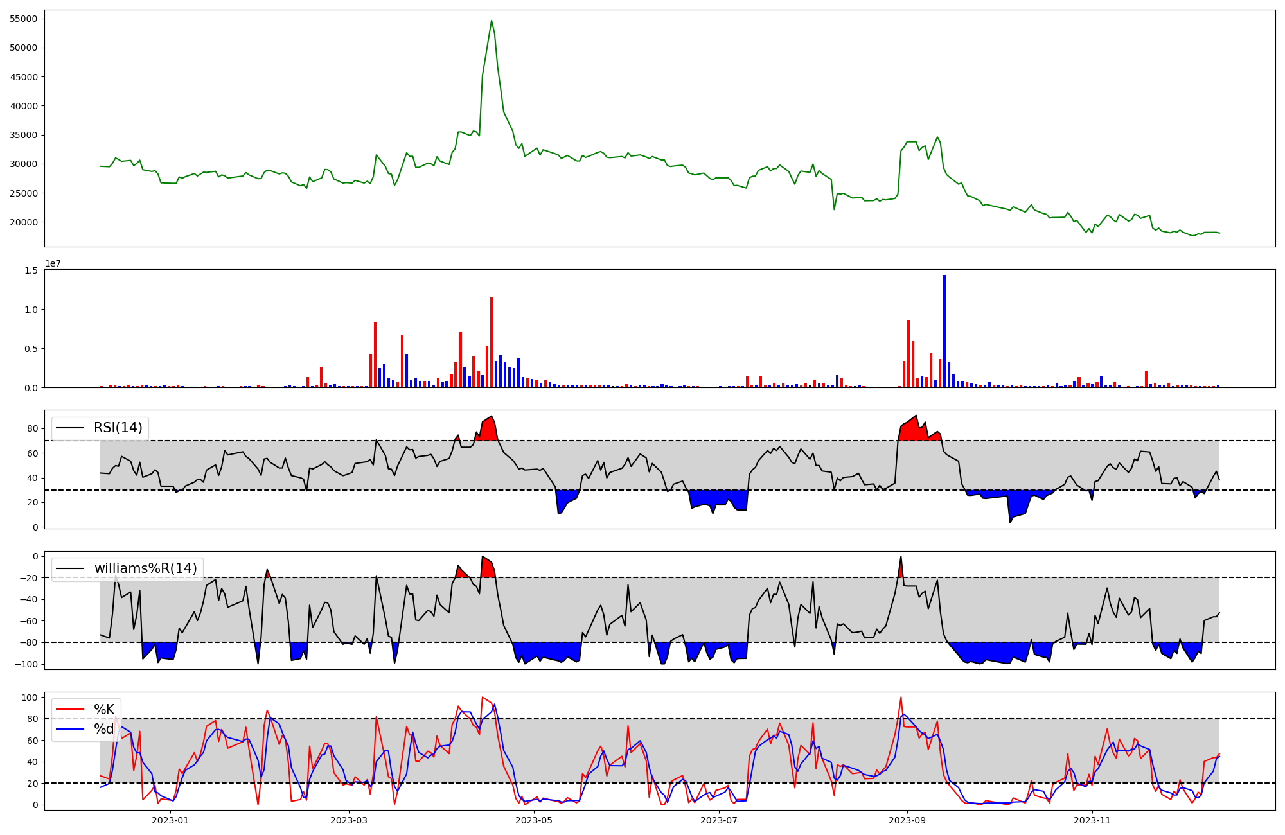Screen dimensions: 1285x835
Task: Click the 2023-01 date tick label
Action: (170, 820)
